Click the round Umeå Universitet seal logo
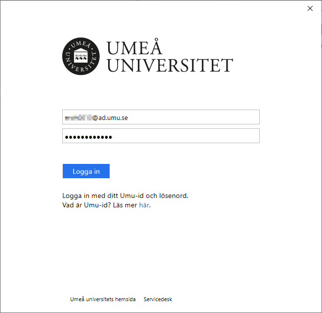Image resolution: width=322 pixels, height=313 pixels. click(81, 56)
